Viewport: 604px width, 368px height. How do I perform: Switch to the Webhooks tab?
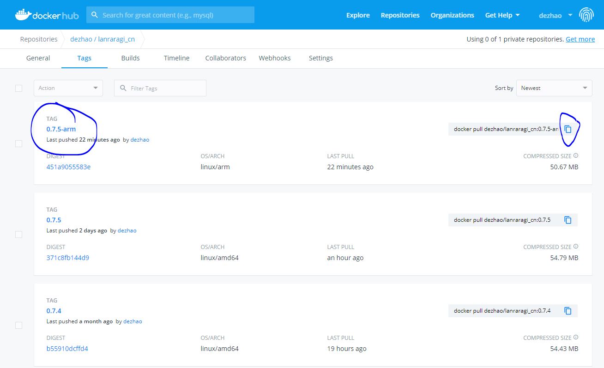tap(275, 58)
